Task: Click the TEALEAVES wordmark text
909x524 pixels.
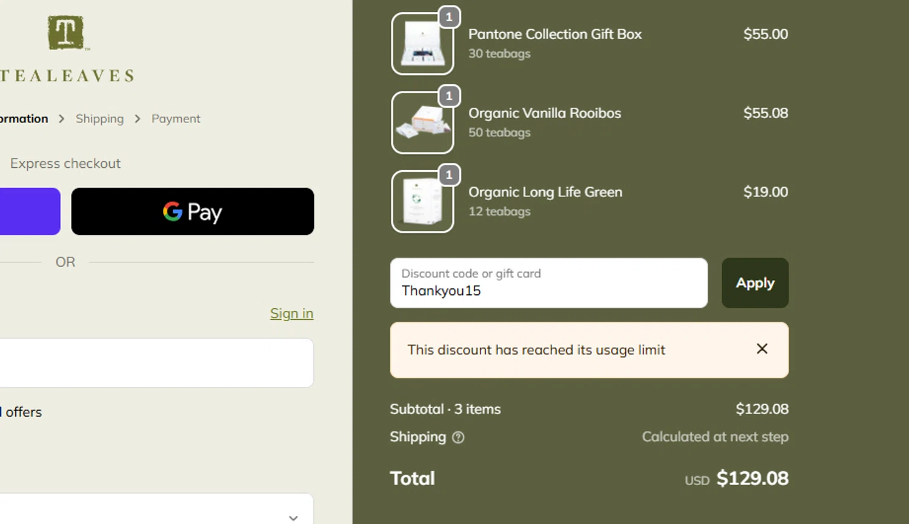Action: 67,76
